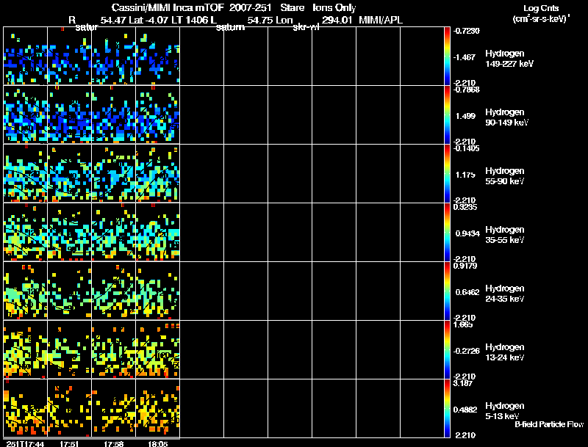Open the 35-55 keV image at 17:44
The width and height of the screenshot is (588, 447).
tap(26, 233)
